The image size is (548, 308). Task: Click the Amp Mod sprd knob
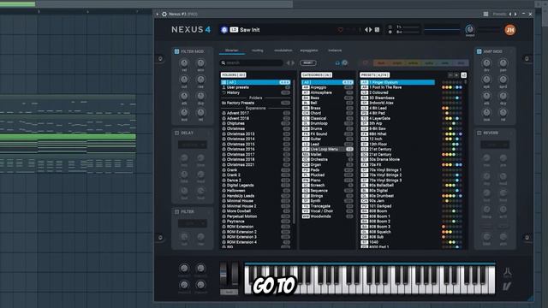[503, 80]
